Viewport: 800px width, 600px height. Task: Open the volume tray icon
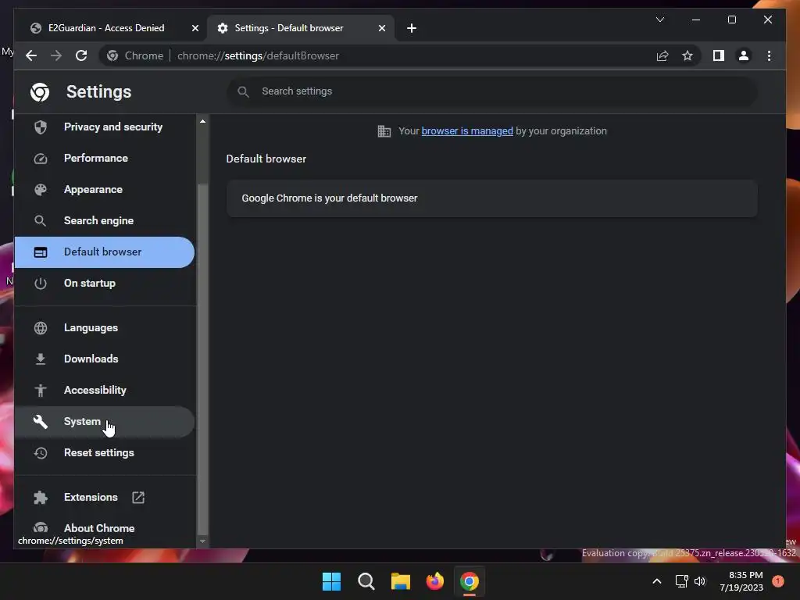coord(699,581)
